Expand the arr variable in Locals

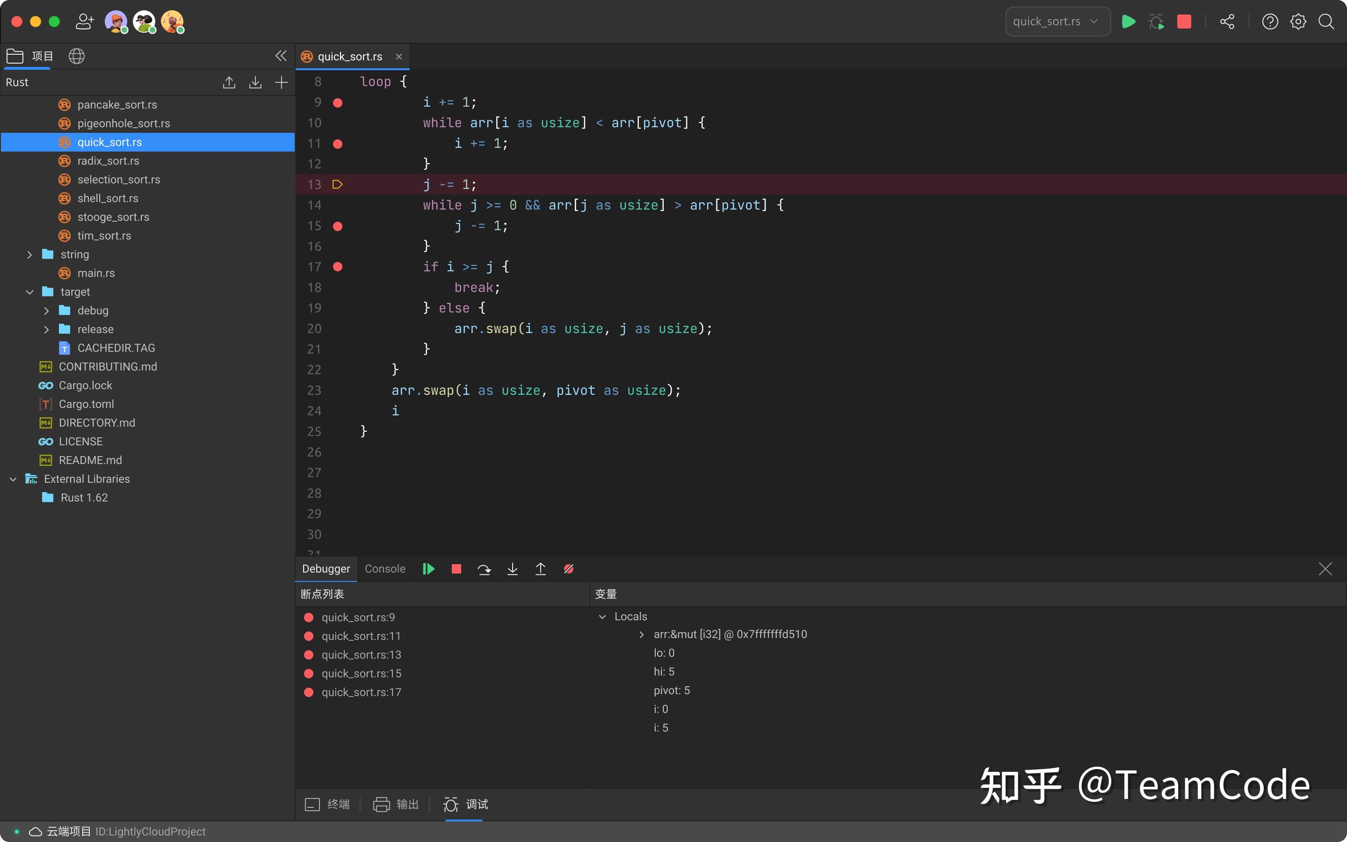coord(641,634)
